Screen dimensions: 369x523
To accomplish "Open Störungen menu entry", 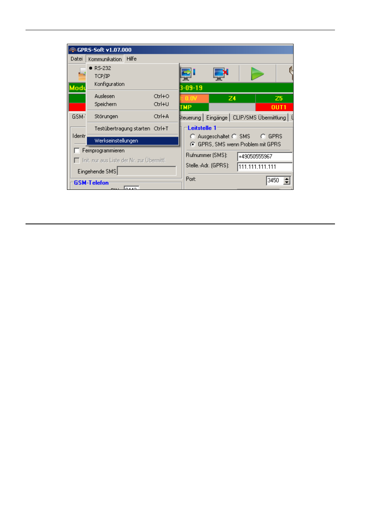I will (132, 116).
